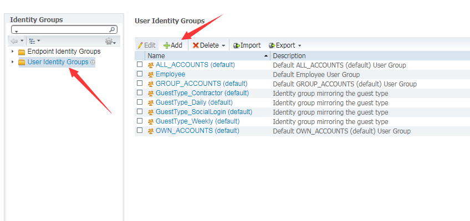Click the Export button

click(282, 45)
